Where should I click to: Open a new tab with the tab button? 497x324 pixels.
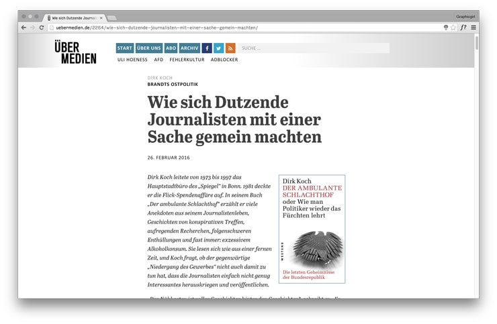111,17
